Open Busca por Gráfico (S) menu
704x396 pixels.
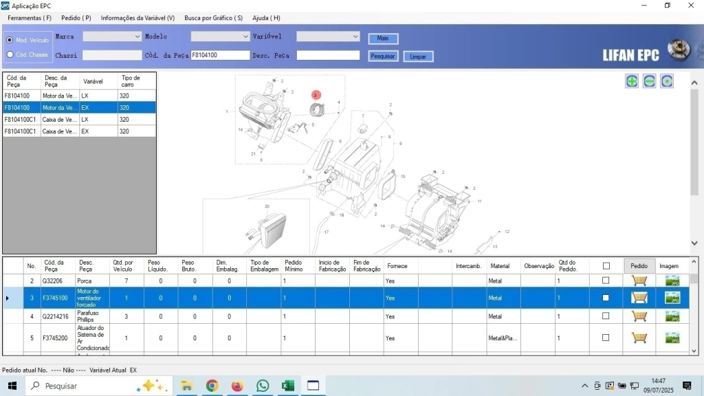pyautogui.click(x=213, y=18)
